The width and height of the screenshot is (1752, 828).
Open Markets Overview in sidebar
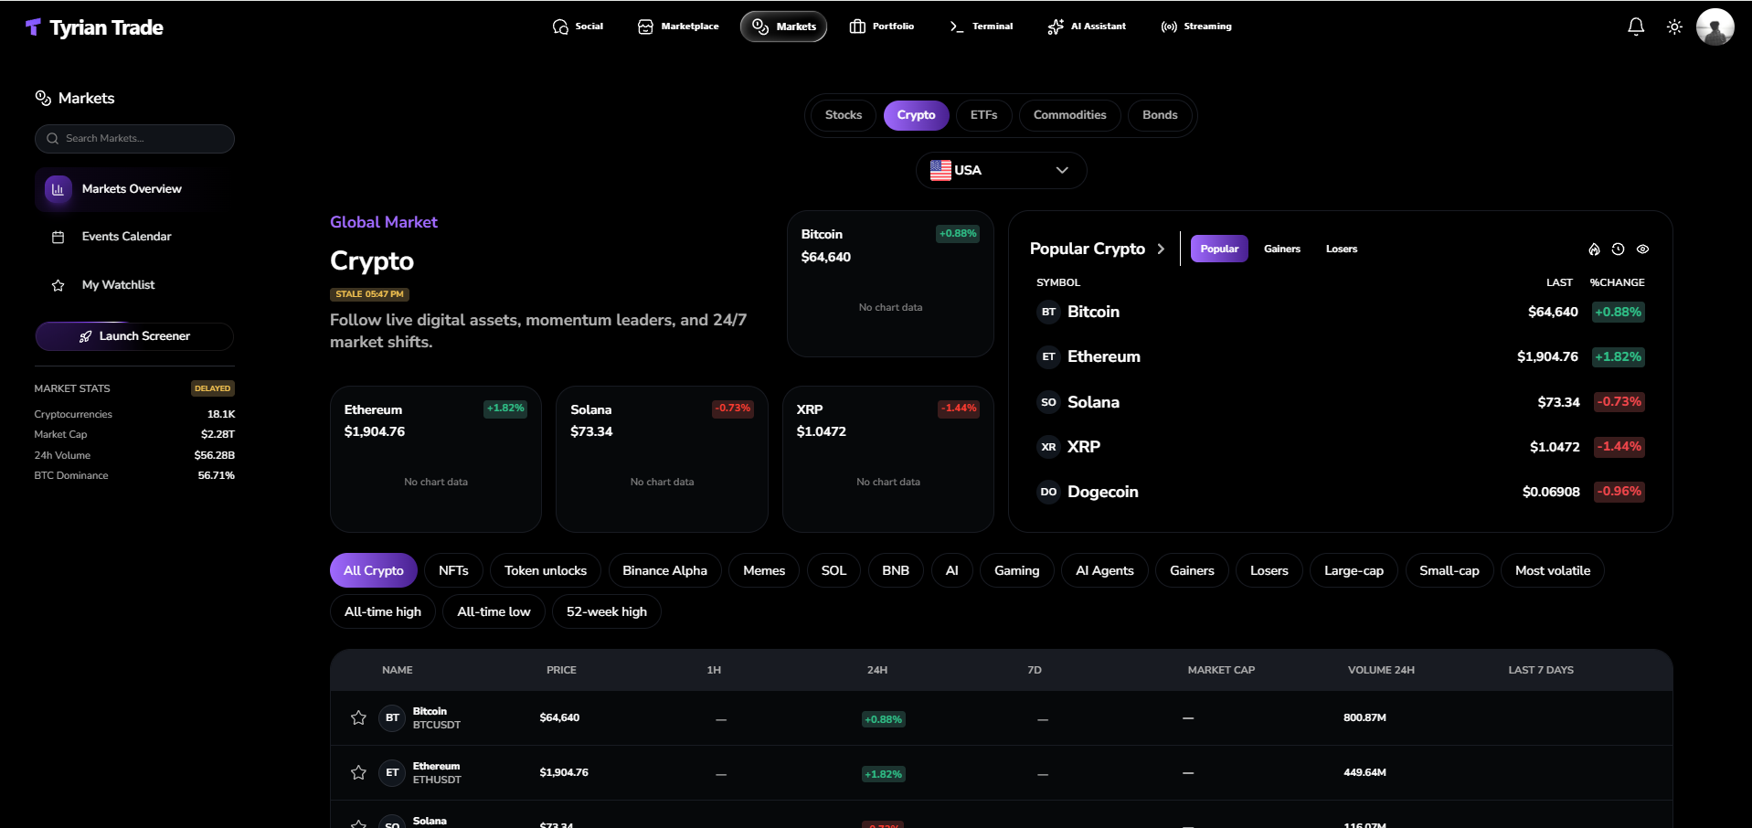pos(134,189)
